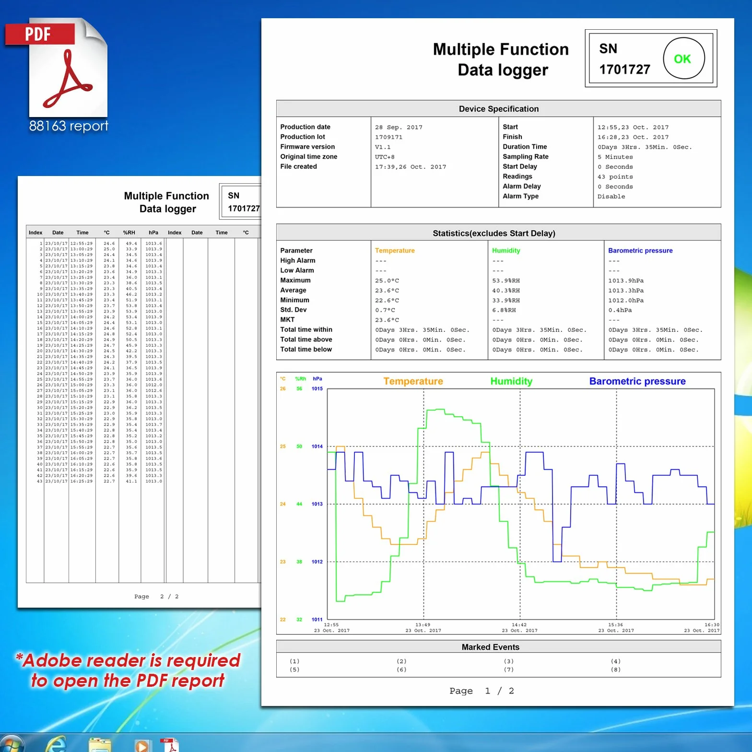Select production lot value "1709171"
This screenshot has width=752, height=752.
pos(388,137)
